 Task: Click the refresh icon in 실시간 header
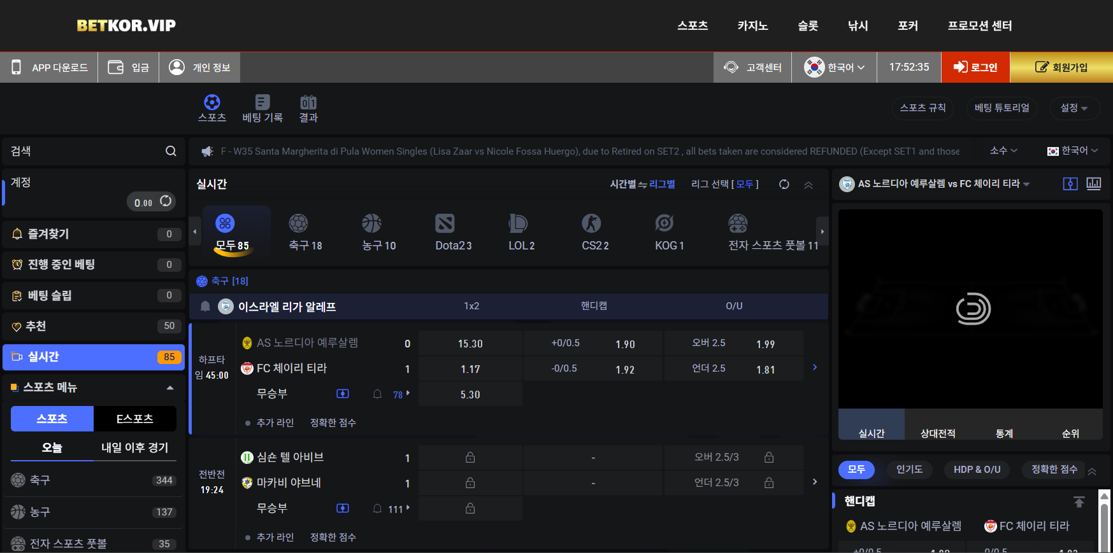click(784, 185)
